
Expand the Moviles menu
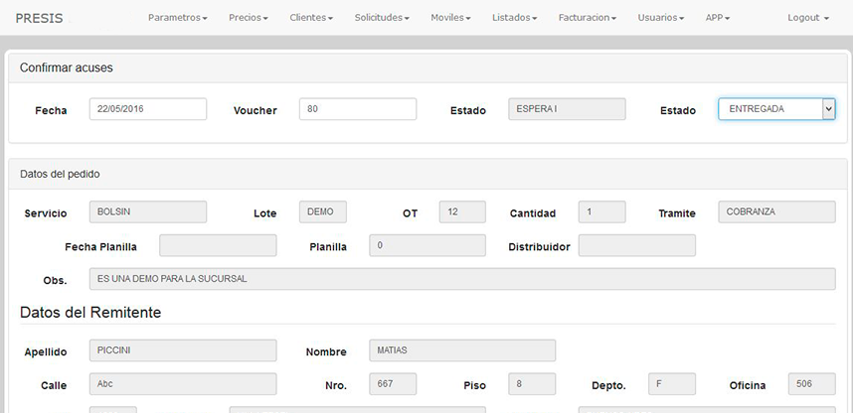tap(450, 18)
